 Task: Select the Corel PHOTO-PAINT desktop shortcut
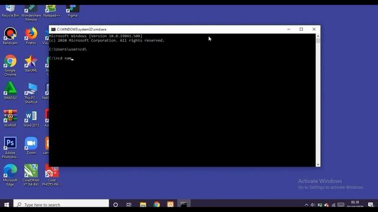click(52, 175)
